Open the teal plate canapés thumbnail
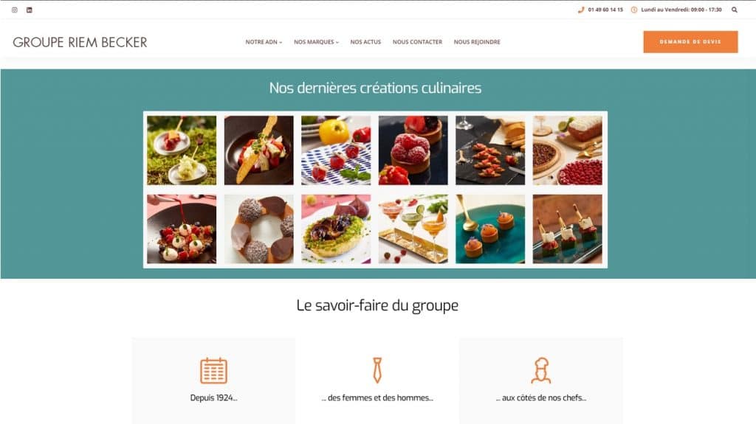This screenshot has width=756, height=424. pos(490,229)
